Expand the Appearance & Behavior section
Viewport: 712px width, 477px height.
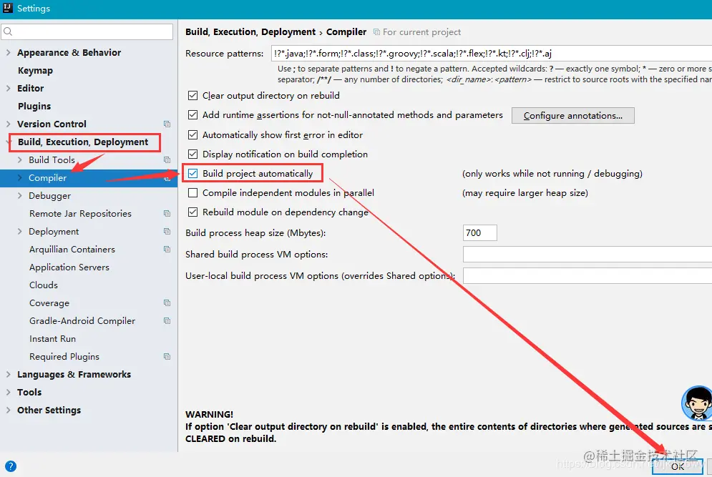click(8, 53)
